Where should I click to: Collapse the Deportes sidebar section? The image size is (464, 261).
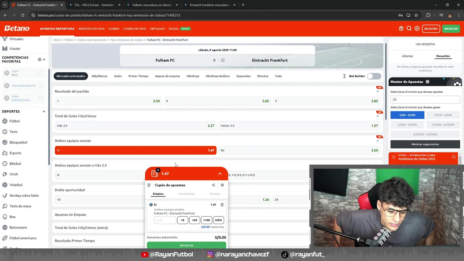44,112
